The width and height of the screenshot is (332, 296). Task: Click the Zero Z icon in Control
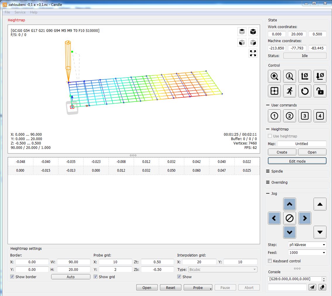click(x=320, y=76)
